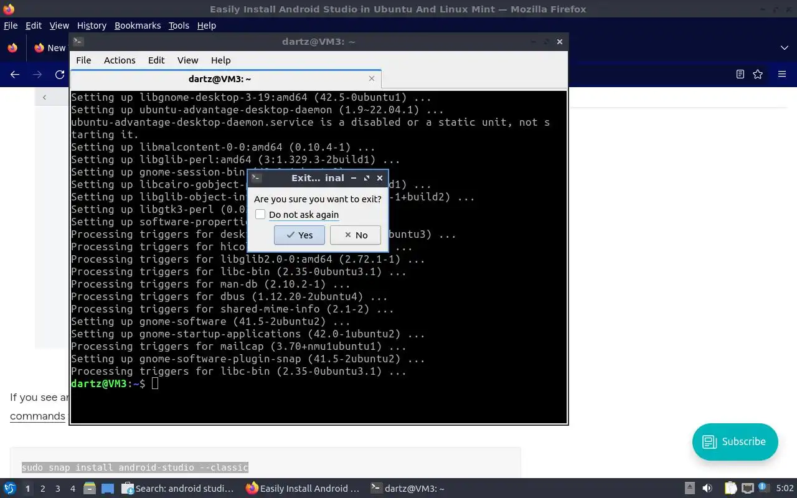The height and width of the screenshot is (498, 797).
Task: Bookmark this page with star icon
Action: point(758,74)
